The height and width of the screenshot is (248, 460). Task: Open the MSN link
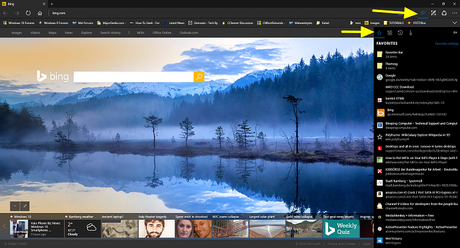tap(140, 33)
